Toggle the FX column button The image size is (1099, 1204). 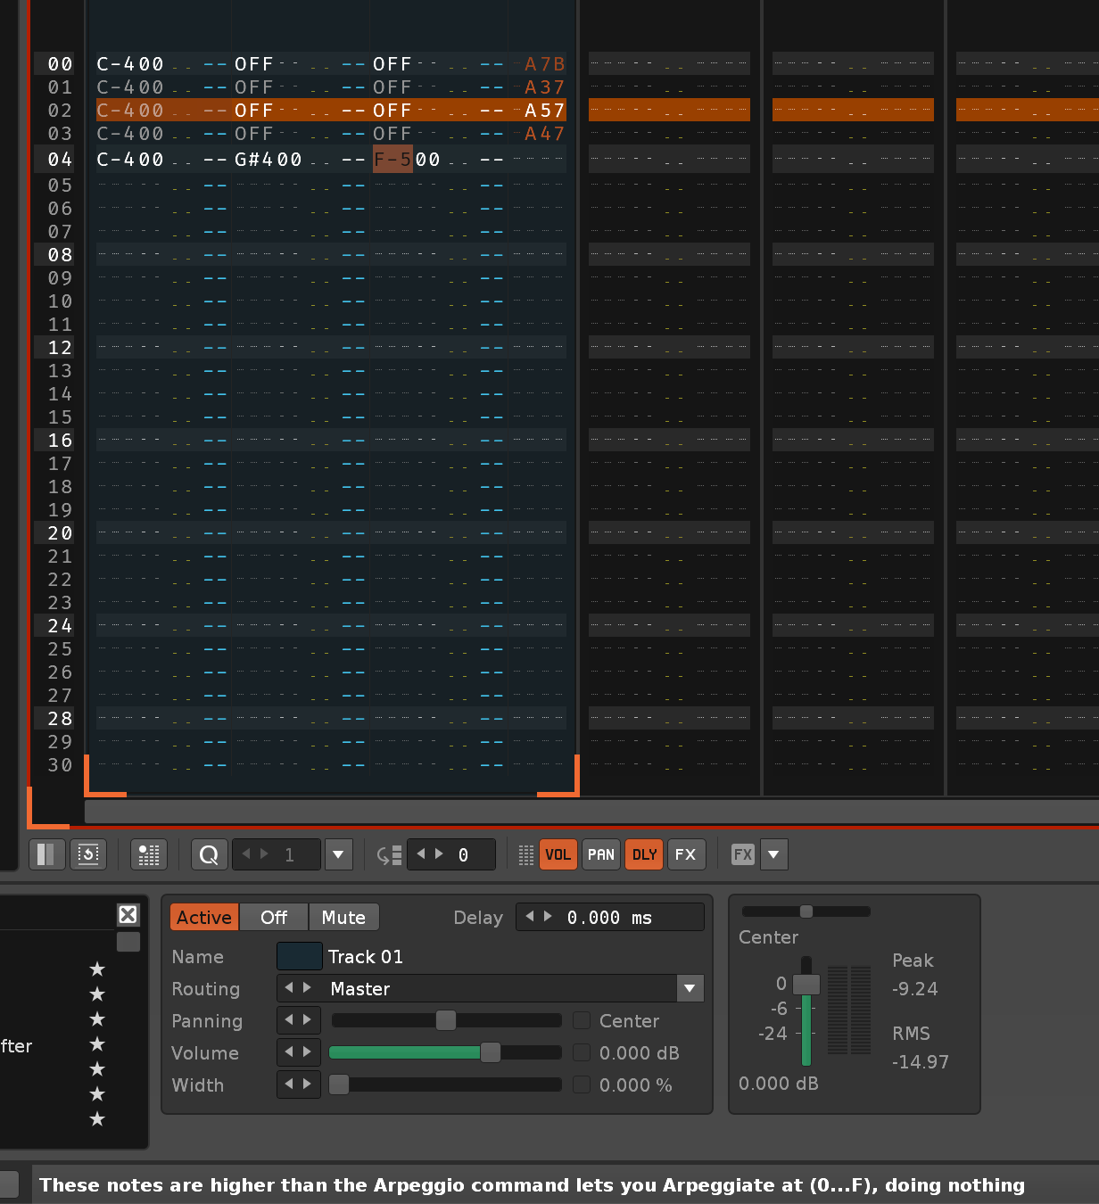click(685, 854)
